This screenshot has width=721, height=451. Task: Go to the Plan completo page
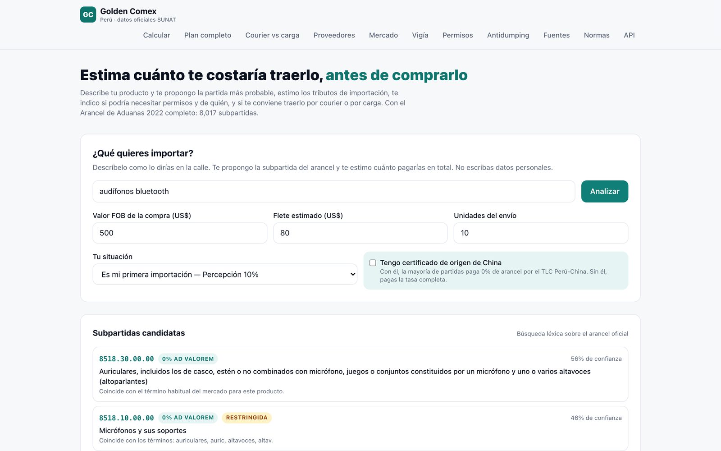coord(208,35)
